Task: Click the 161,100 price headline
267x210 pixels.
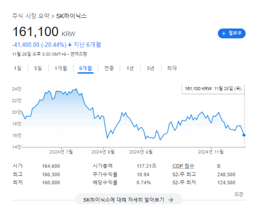Action: tap(35, 31)
